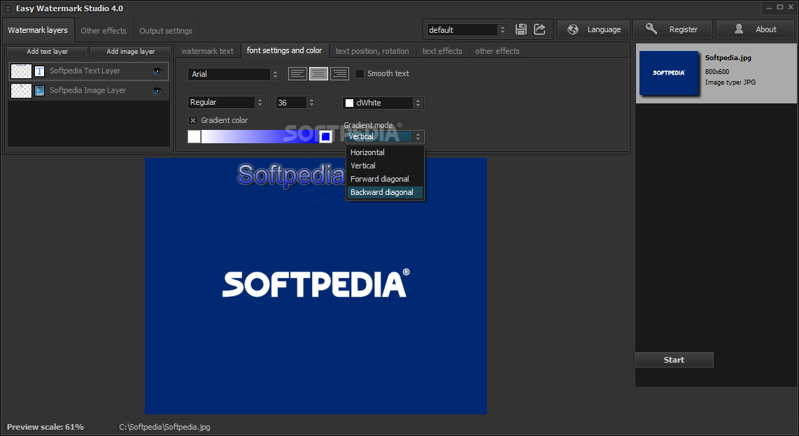Screen dimensions: 799x436
Task: Click the globe icon on Language button
Action: pos(573,29)
